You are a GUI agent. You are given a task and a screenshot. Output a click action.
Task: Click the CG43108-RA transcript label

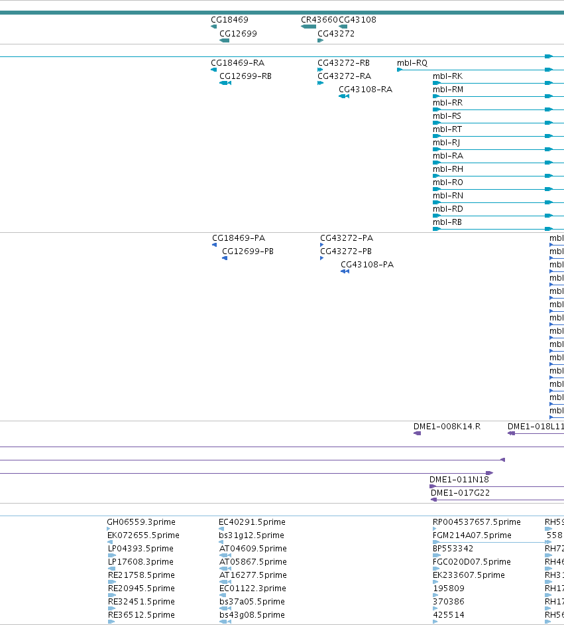pyautogui.click(x=365, y=90)
